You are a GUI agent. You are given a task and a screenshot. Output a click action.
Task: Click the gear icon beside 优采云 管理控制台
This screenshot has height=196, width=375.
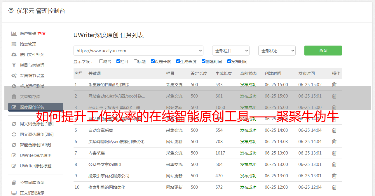tap(11, 11)
